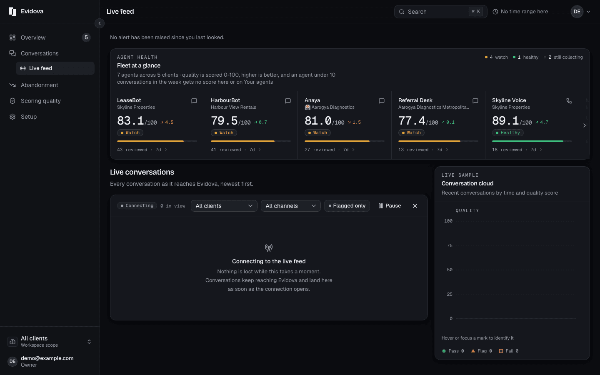This screenshot has height=375, width=600.
Task: Open the All clients filter dropdown
Action: pyautogui.click(x=224, y=206)
